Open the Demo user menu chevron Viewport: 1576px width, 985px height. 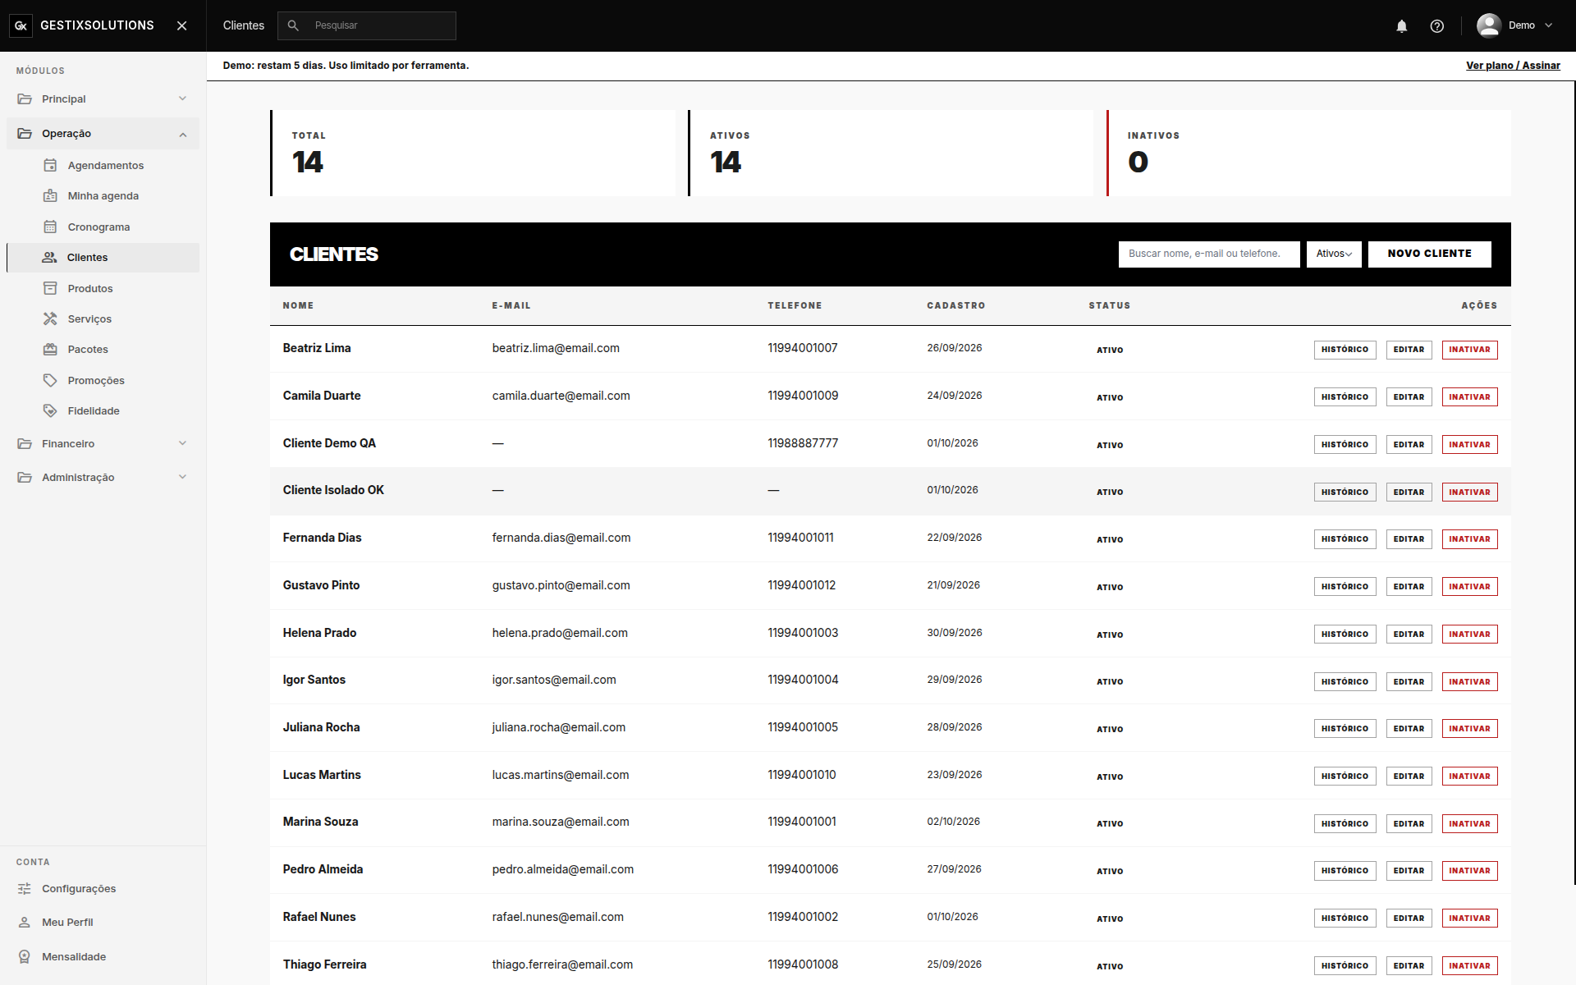pos(1549,25)
